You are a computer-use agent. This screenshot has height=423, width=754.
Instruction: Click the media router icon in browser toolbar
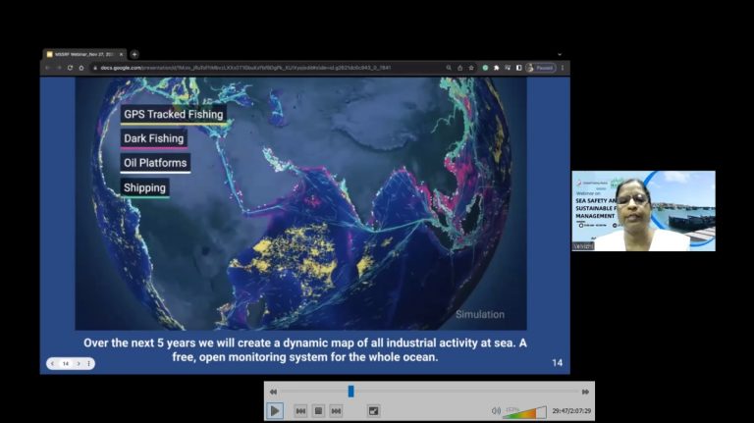point(508,68)
